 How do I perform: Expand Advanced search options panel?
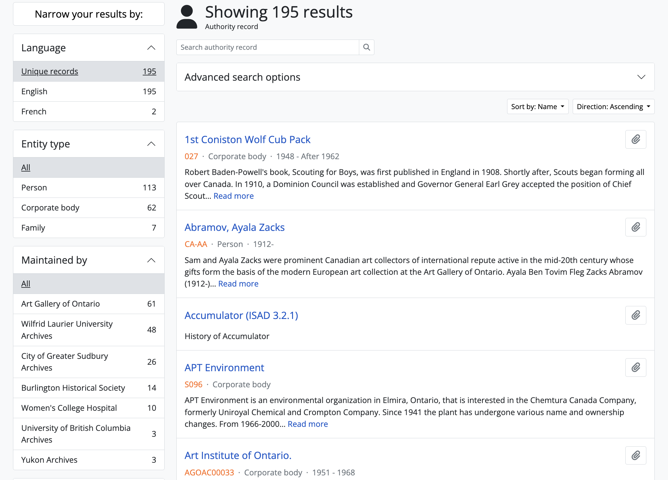click(415, 77)
